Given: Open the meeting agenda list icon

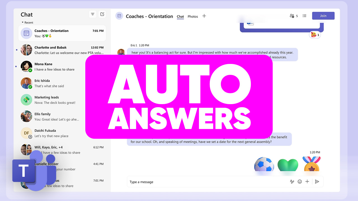Looking at the screenshot, I should 304,16.
